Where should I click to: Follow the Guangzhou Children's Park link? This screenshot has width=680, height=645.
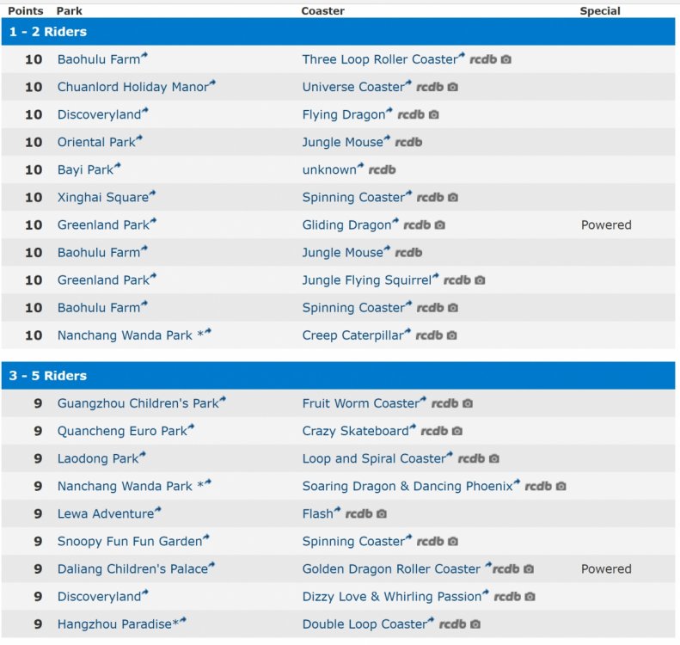138,403
